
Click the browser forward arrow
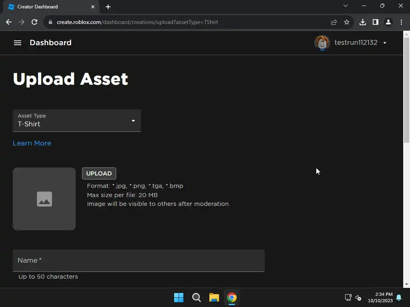pos(22,22)
